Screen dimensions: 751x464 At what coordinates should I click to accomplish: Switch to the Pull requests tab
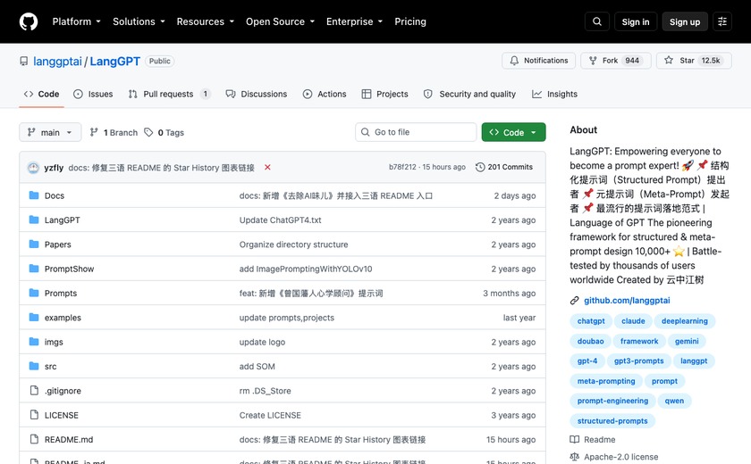pyautogui.click(x=170, y=94)
